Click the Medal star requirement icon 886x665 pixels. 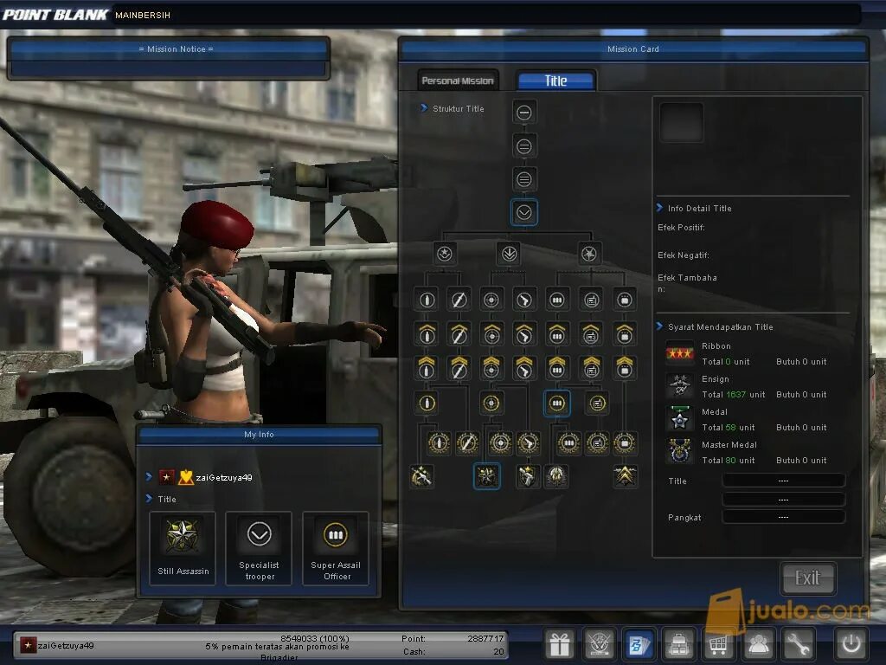click(x=679, y=419)
